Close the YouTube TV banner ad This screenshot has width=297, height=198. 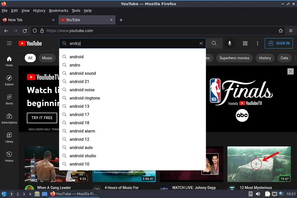tap(290, 71)
